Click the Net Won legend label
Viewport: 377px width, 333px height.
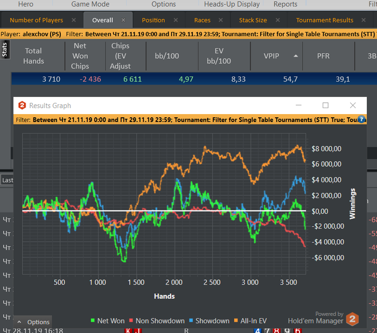(111, 321)
